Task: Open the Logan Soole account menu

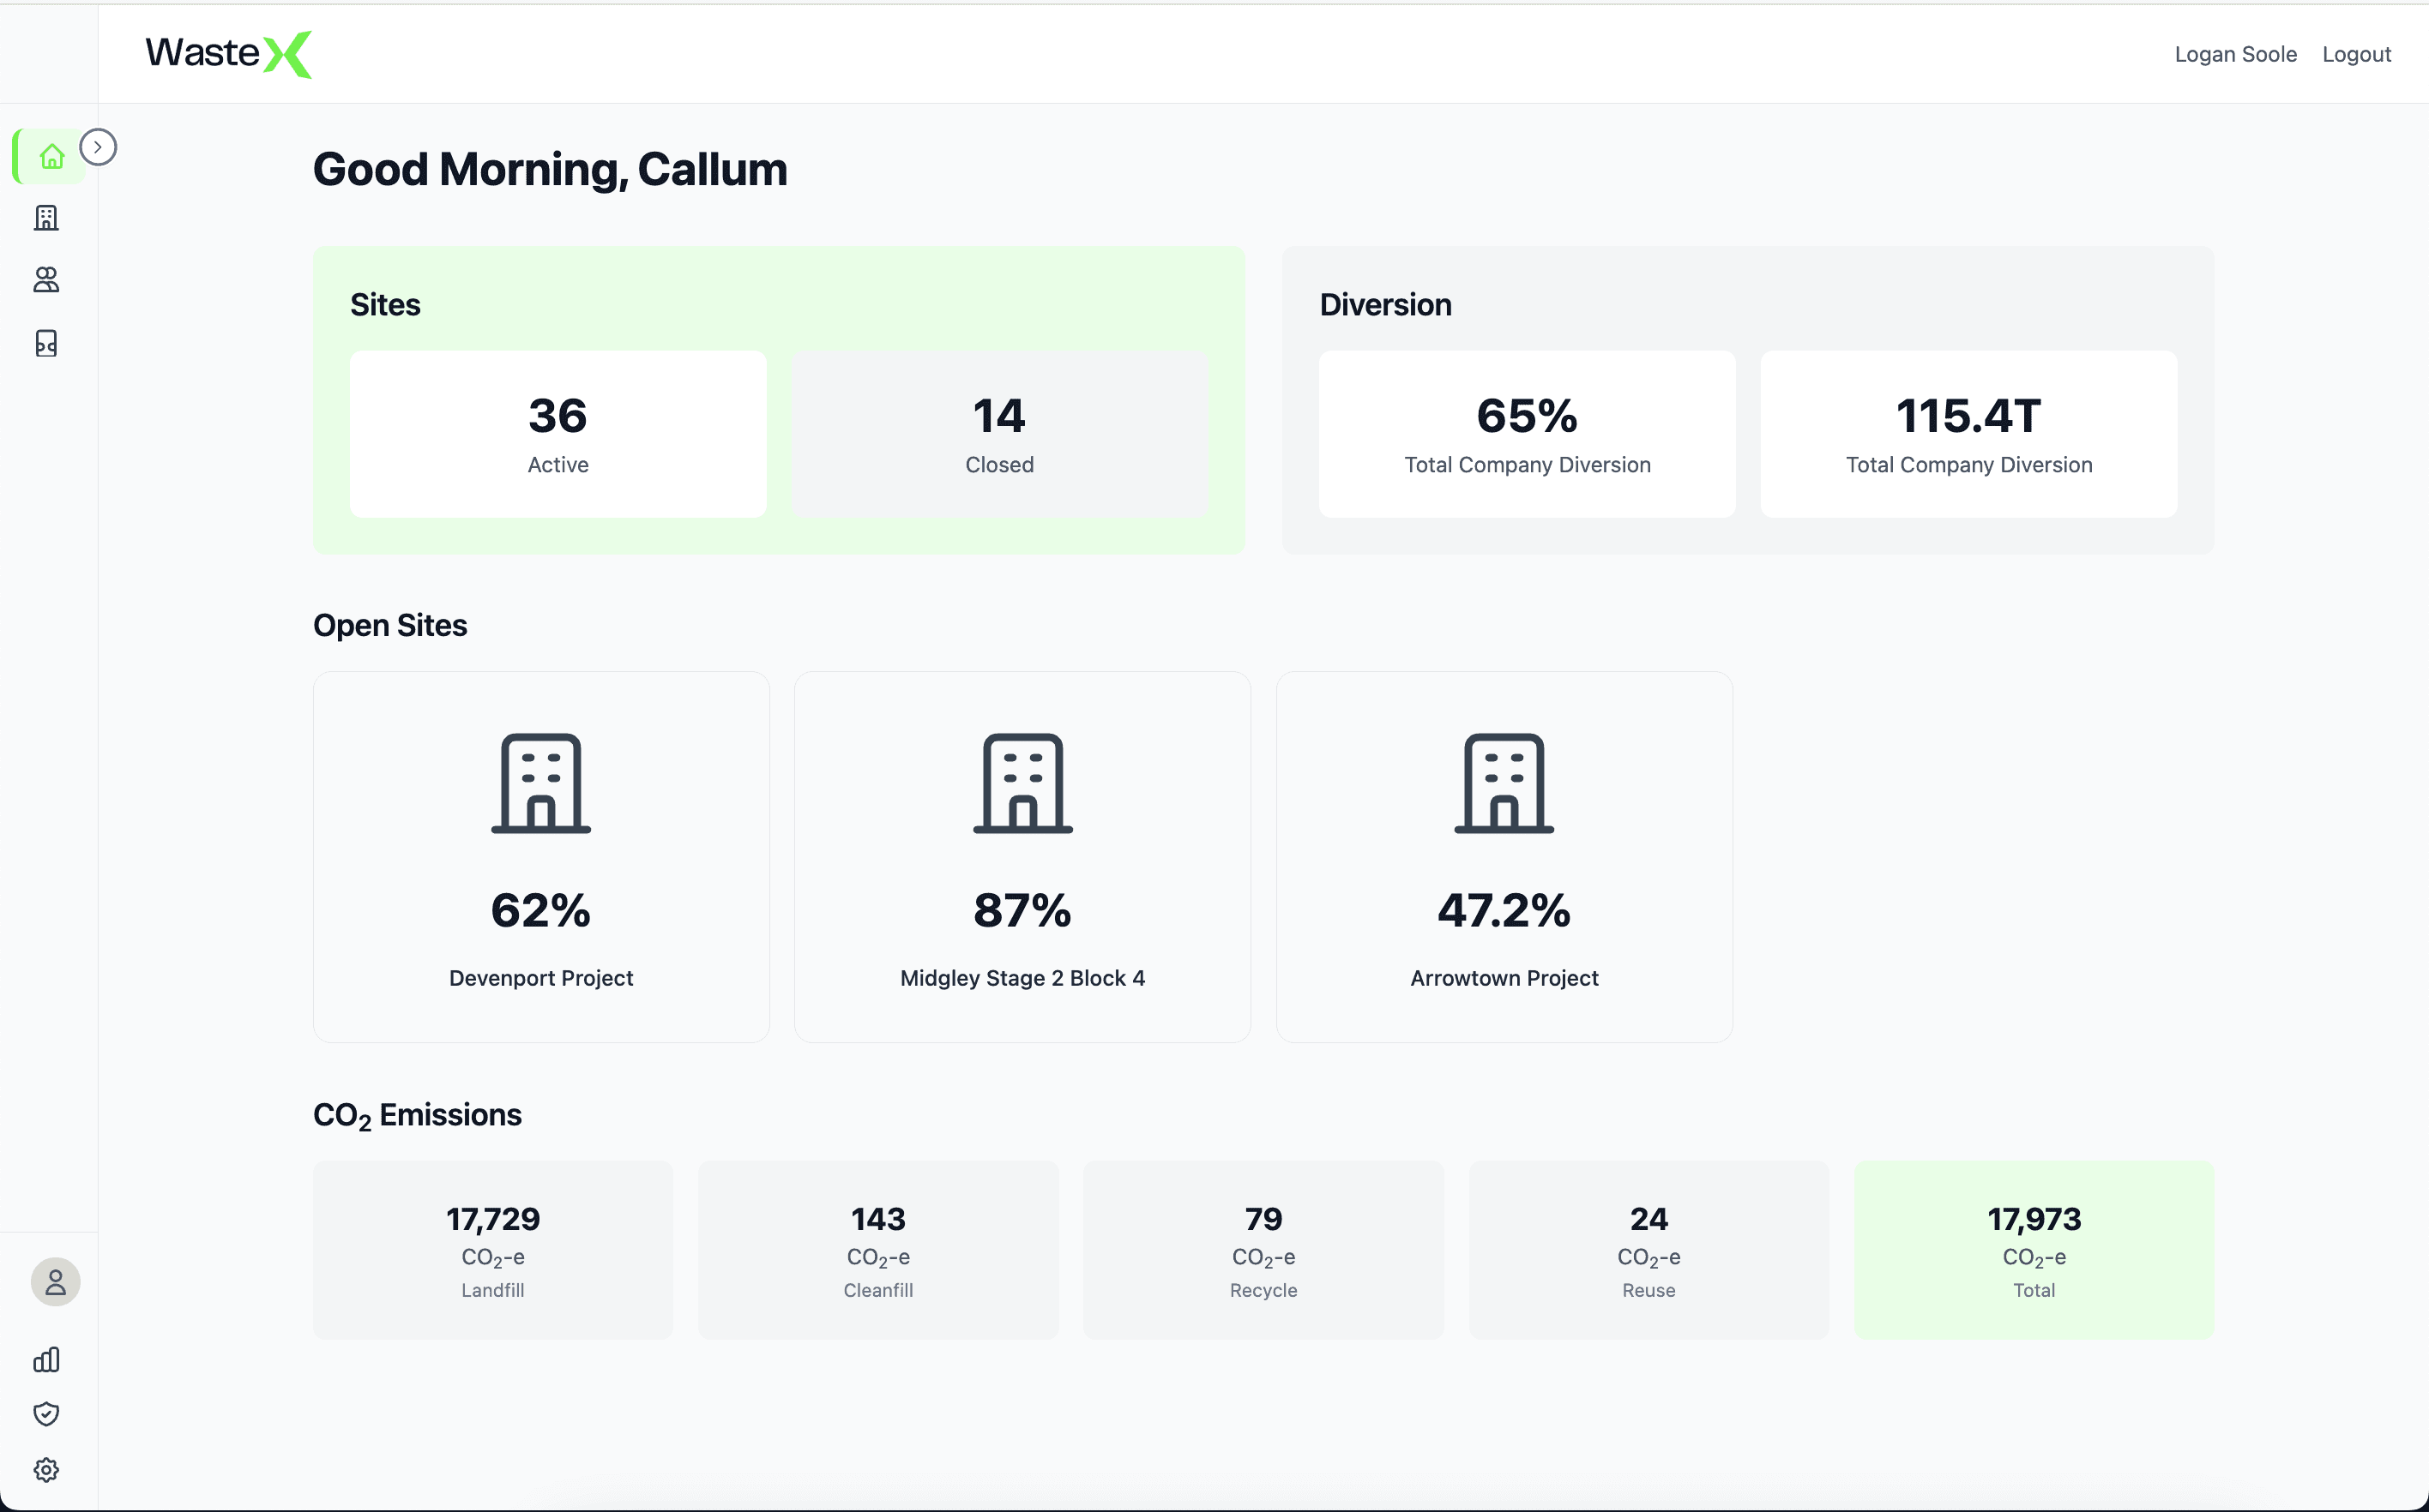Action: (x=2235, y=54)
